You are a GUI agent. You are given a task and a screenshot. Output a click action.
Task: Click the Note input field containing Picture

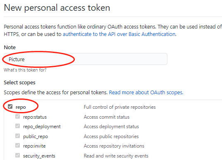tap(86, 59)
